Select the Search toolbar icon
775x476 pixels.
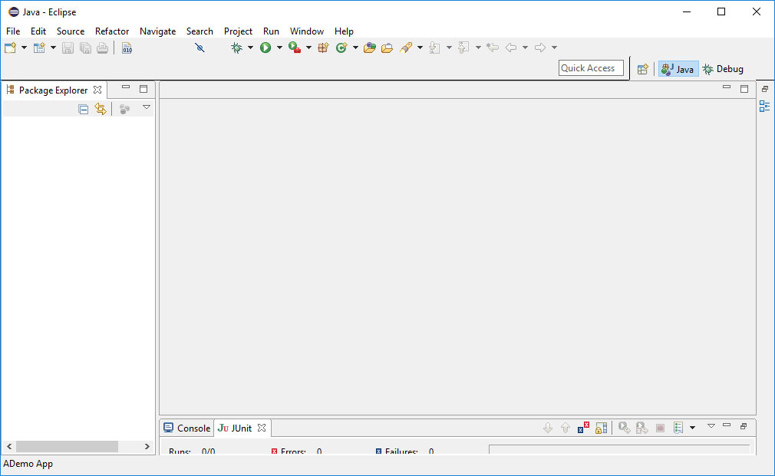pyautogui.click(x=405, y=47)
